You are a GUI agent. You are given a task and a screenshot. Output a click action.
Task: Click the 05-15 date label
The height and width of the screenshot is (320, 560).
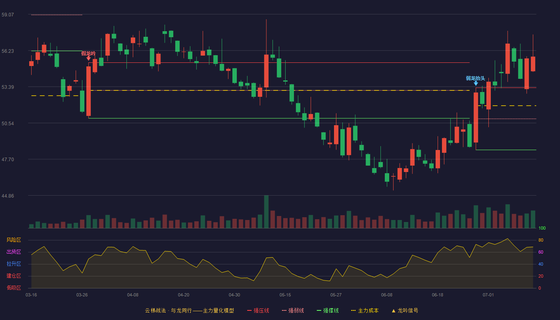[285, 295]
